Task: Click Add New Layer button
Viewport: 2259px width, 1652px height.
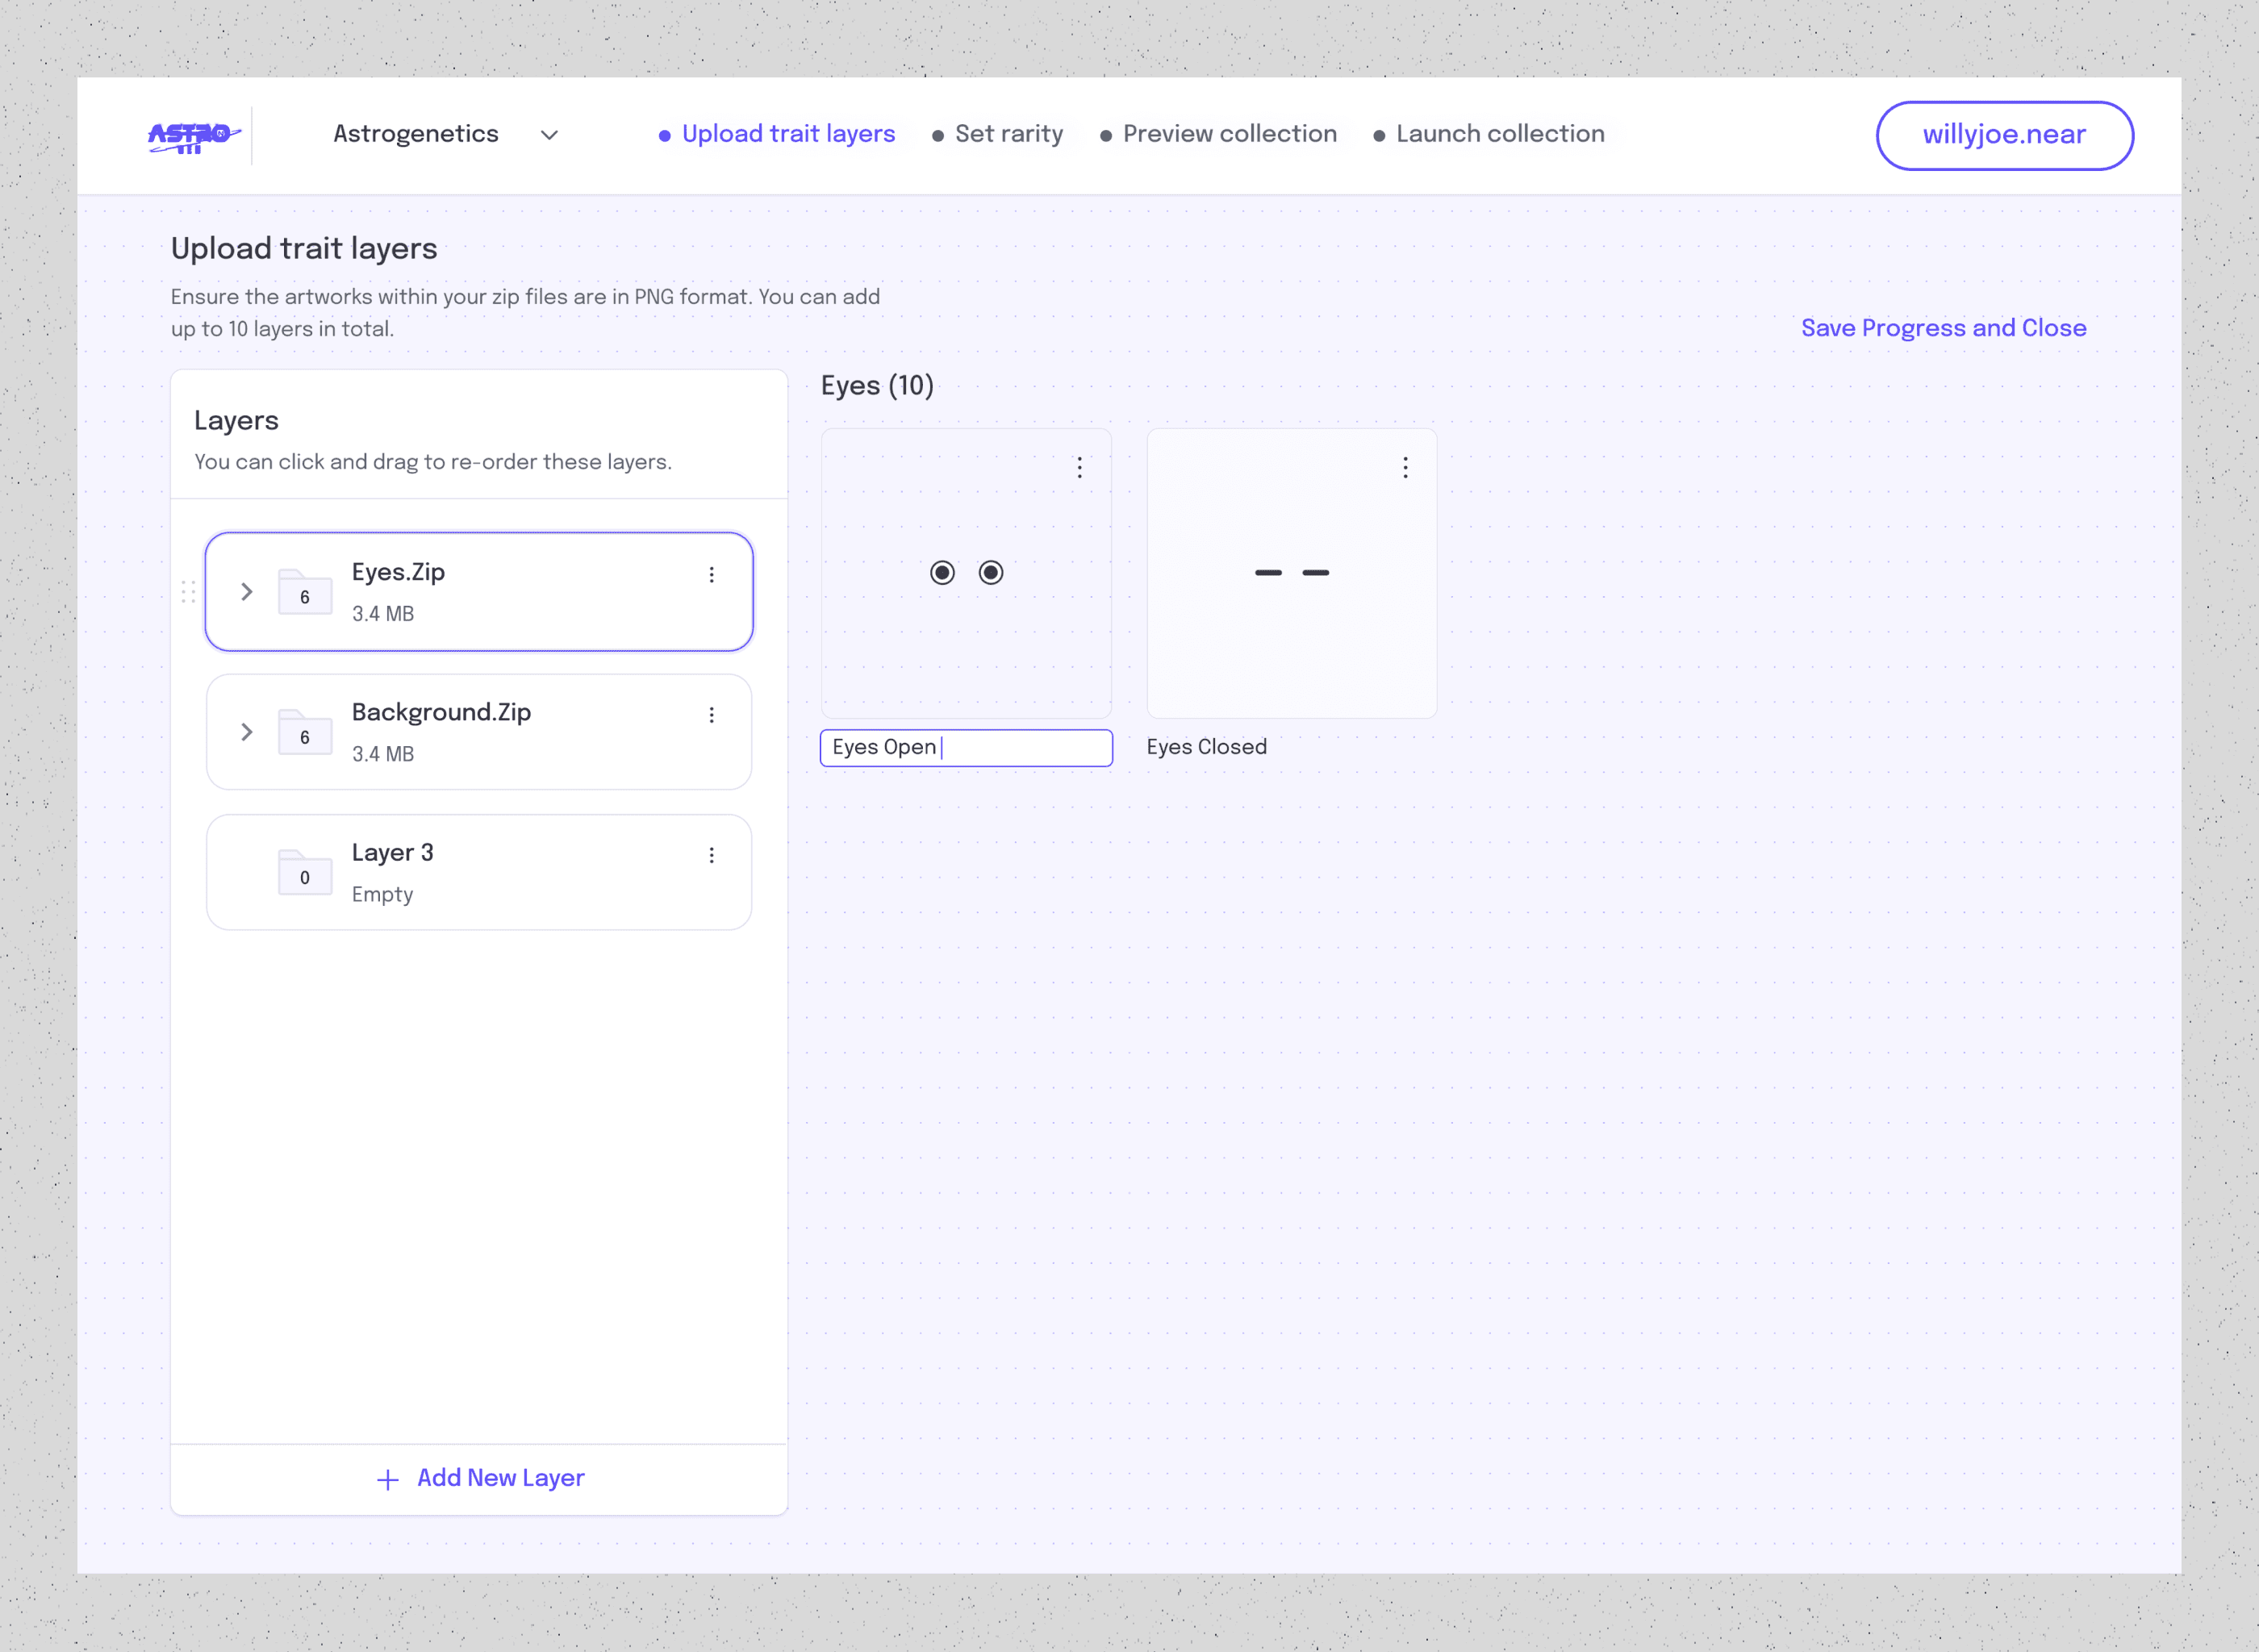Action: (480, 1478)
